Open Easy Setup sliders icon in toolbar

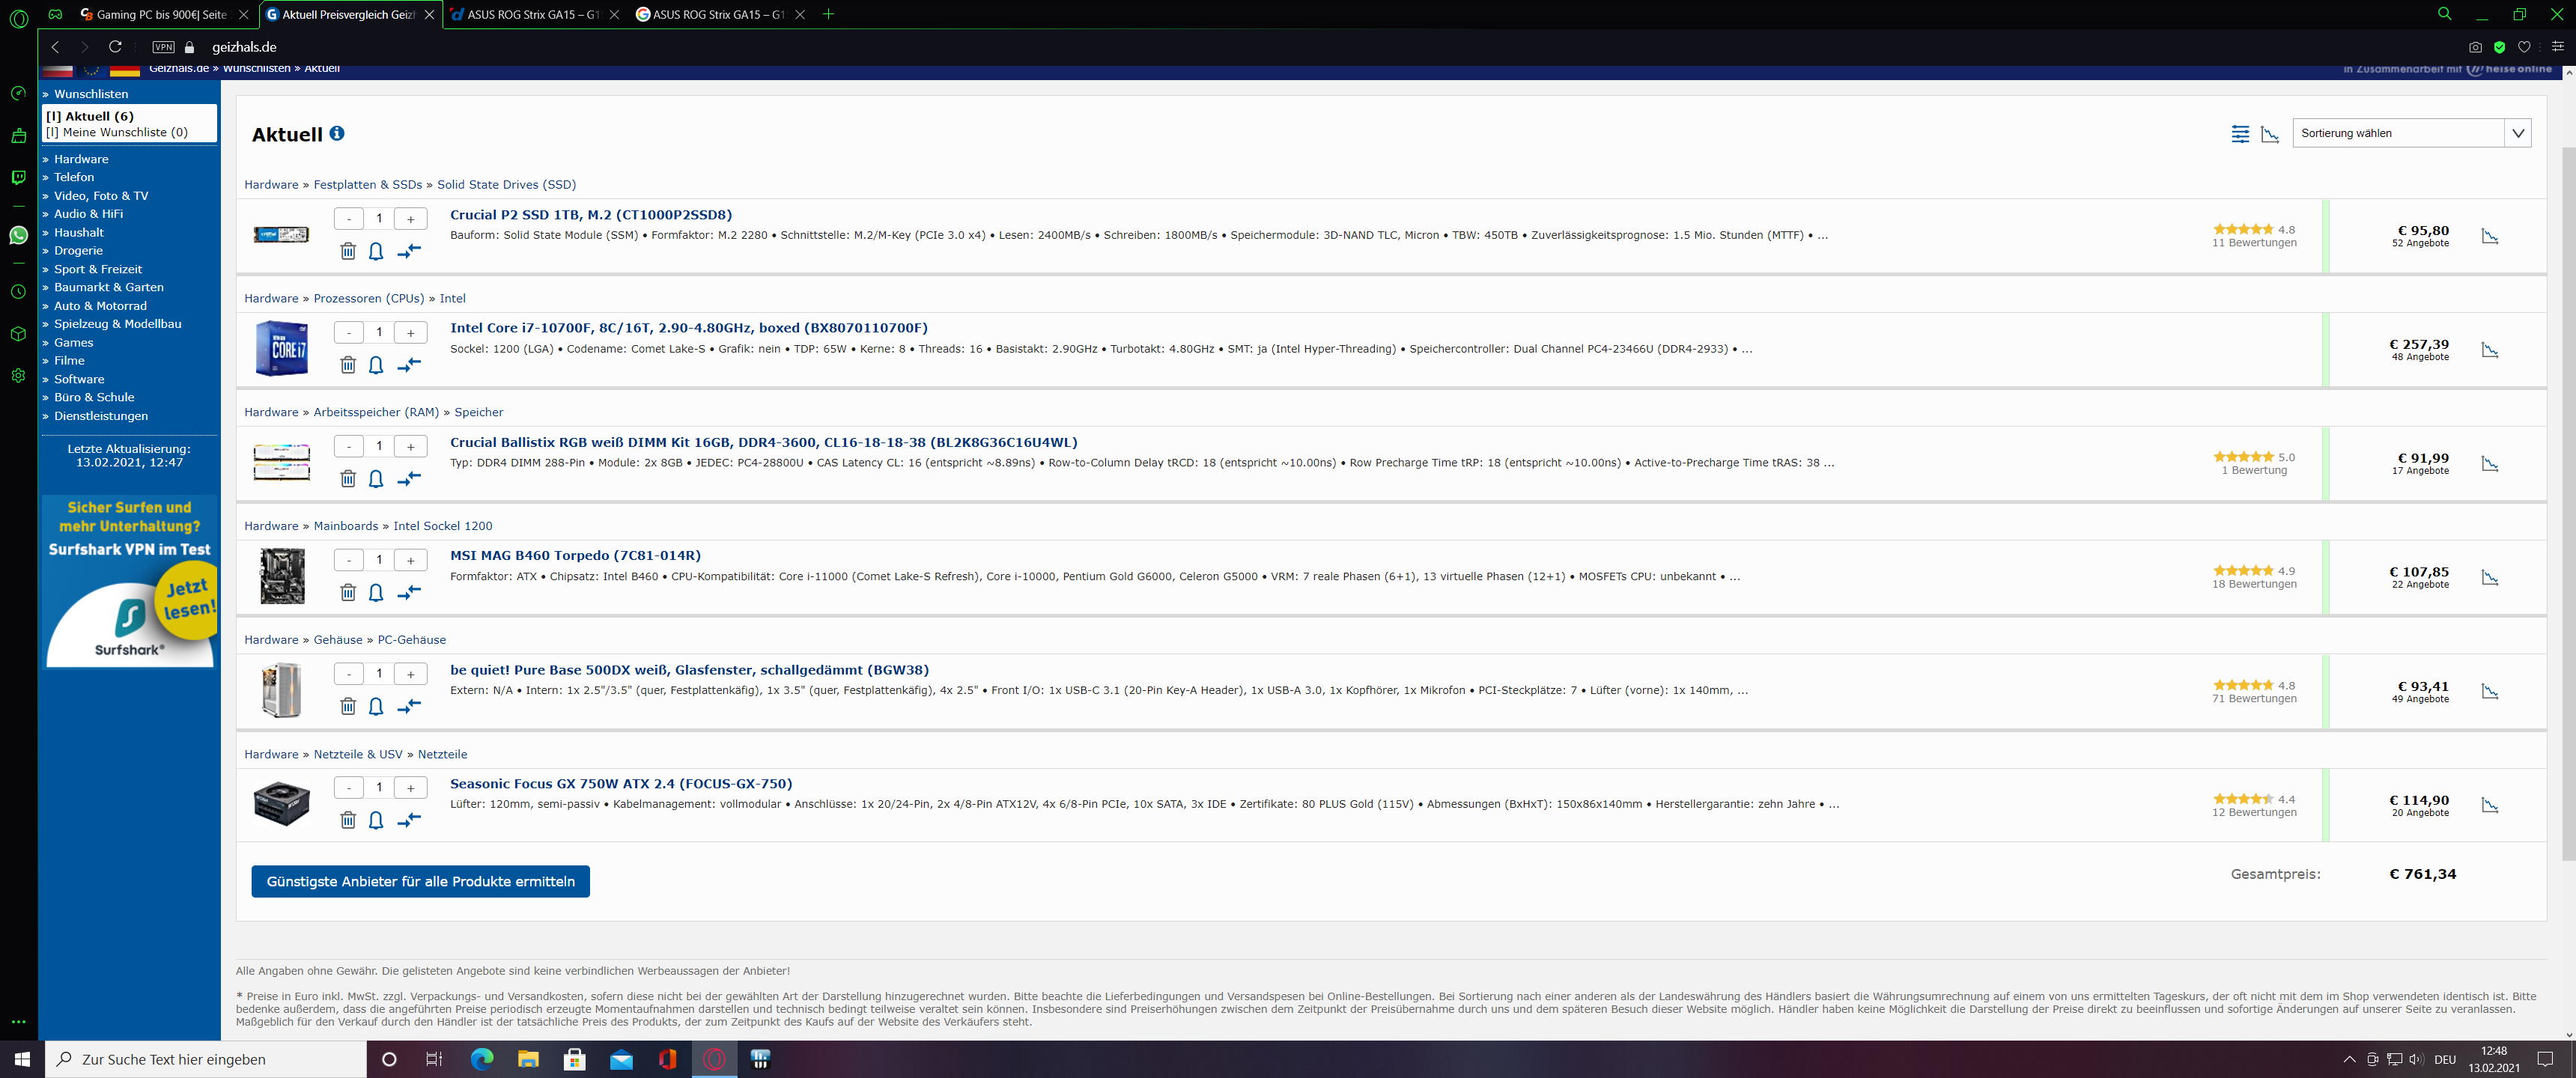coord(2557,47)
